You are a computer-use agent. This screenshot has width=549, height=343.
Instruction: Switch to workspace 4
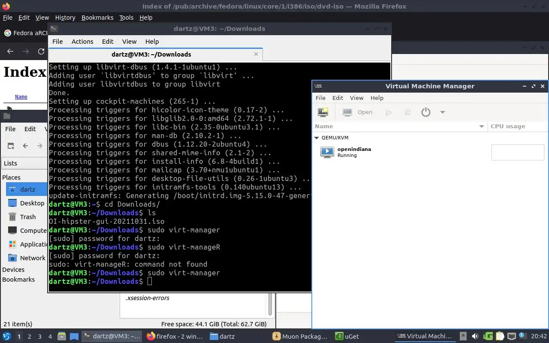pos(50,337)
